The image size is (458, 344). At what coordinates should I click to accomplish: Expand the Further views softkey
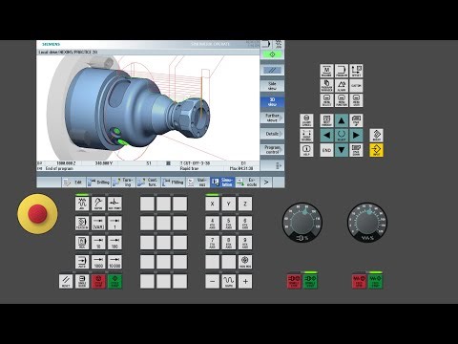[272, 118]
